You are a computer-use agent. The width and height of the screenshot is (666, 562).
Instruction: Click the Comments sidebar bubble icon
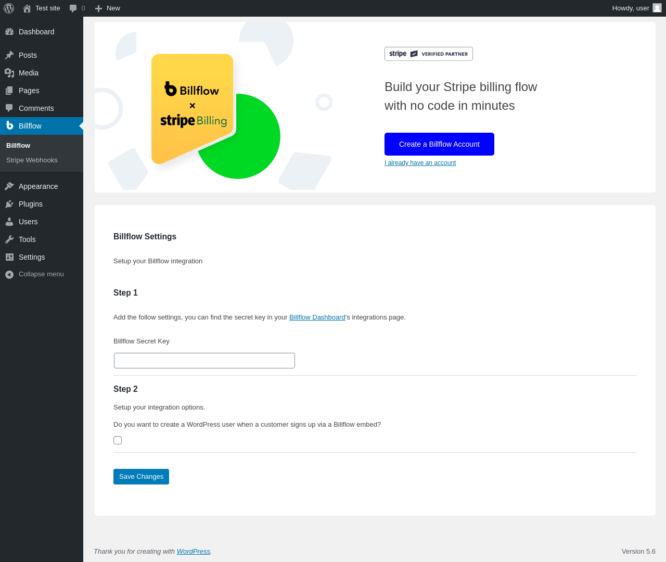[9, 108]
